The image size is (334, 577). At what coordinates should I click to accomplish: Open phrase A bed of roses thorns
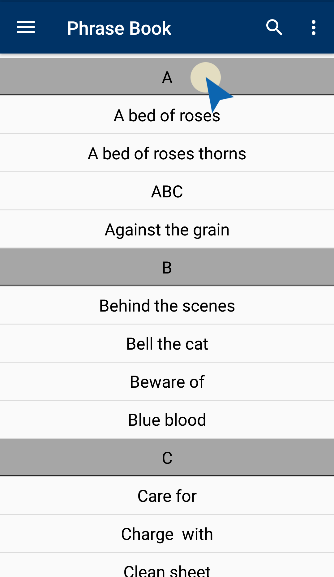click(x=167, y=153)
